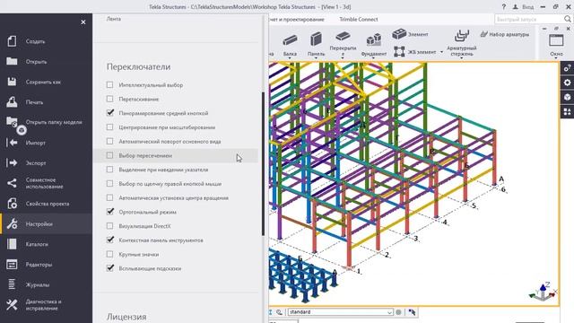
Task: Click the Открыть папку модели icon
Action: 12,122
